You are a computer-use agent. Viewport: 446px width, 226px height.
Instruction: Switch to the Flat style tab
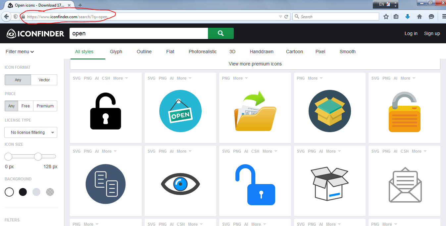pos(170,52)
